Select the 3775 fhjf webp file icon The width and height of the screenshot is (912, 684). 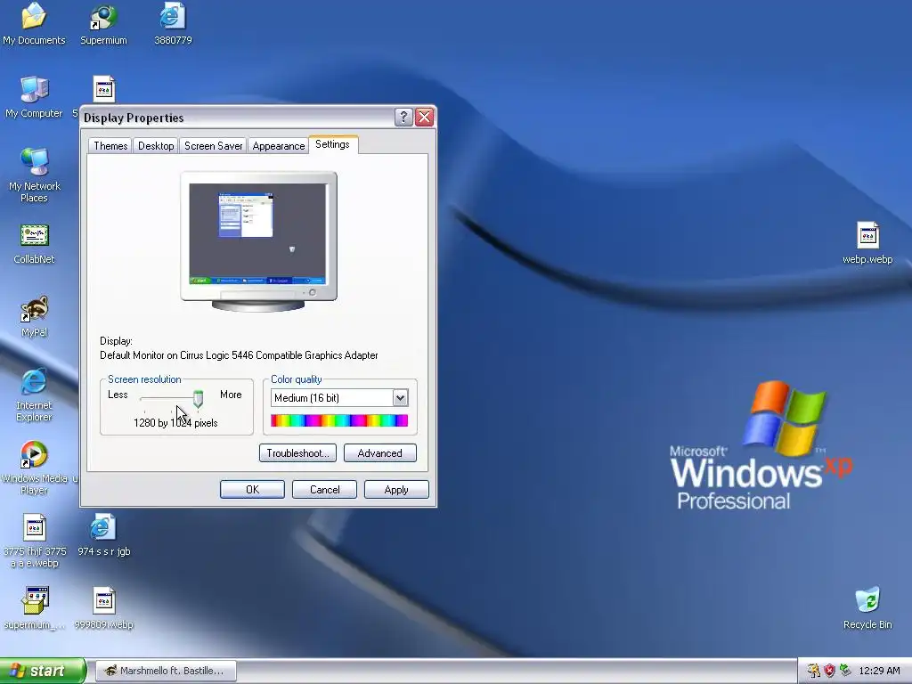34,541
